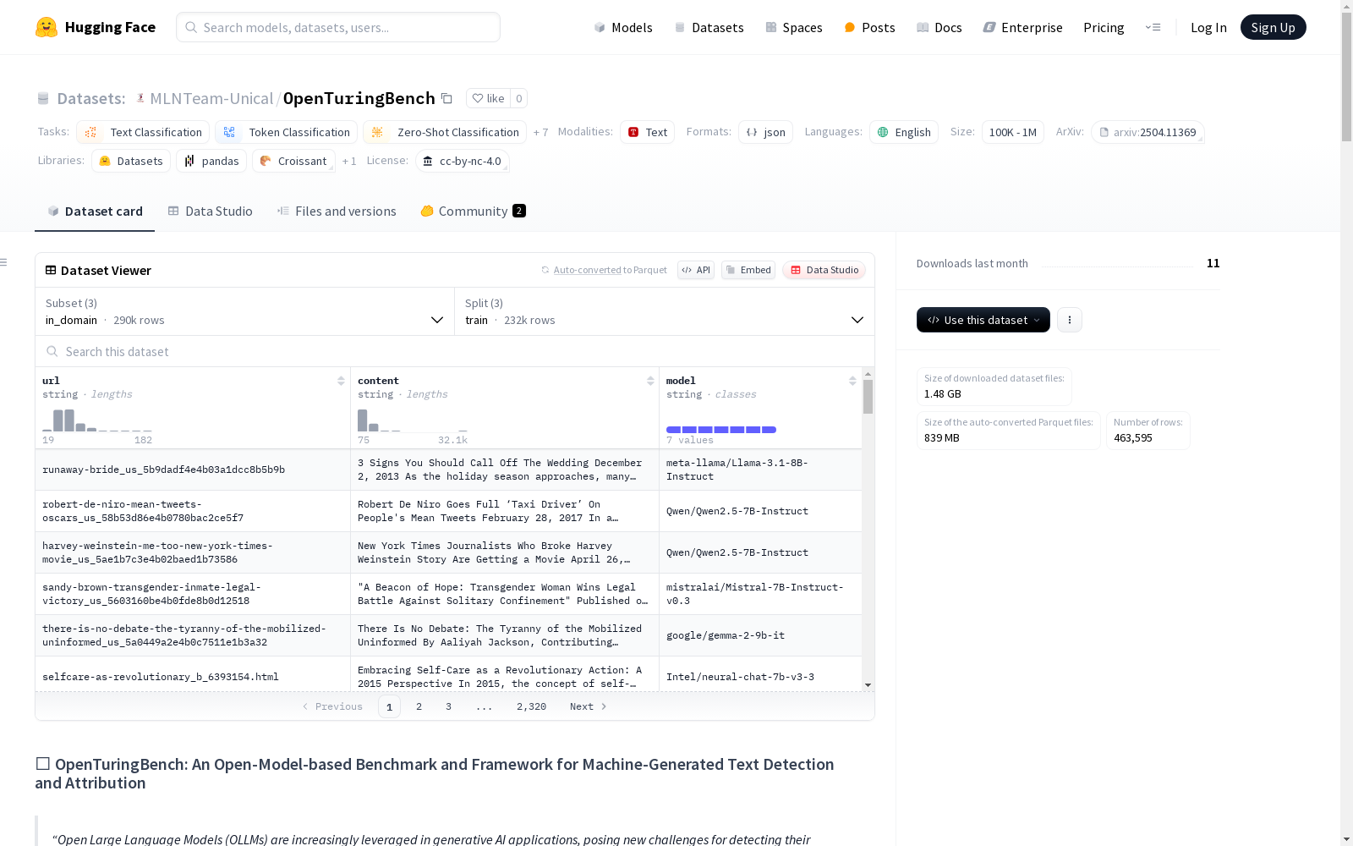Open the Enterprise menu item
Viewport: 1353px width, 846px height.
click(x=1022, y=27)
